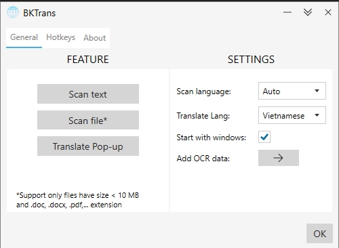339x248 pixels.
Task: Click the Scan file* button
Action: 88,120
